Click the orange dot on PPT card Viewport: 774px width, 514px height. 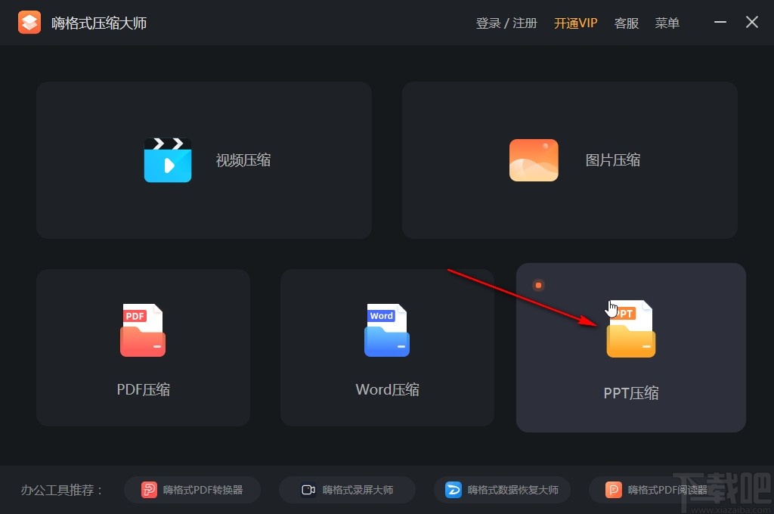coord(538,286)
